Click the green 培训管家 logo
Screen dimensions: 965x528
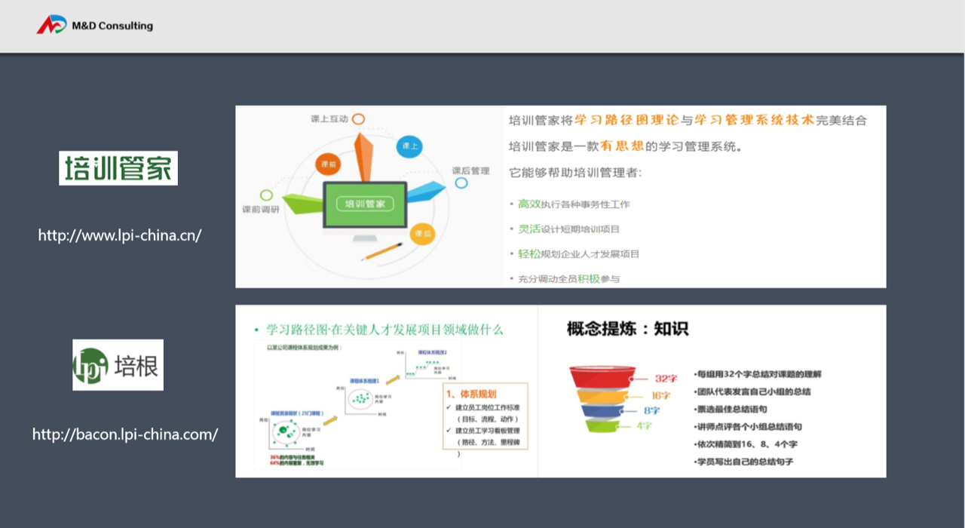point(118,167)
